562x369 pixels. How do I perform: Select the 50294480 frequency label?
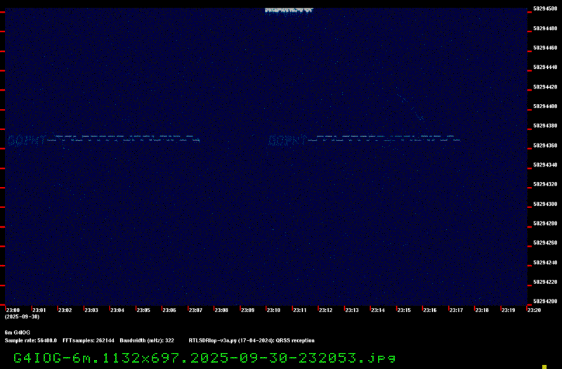click(x=545, y=28)
